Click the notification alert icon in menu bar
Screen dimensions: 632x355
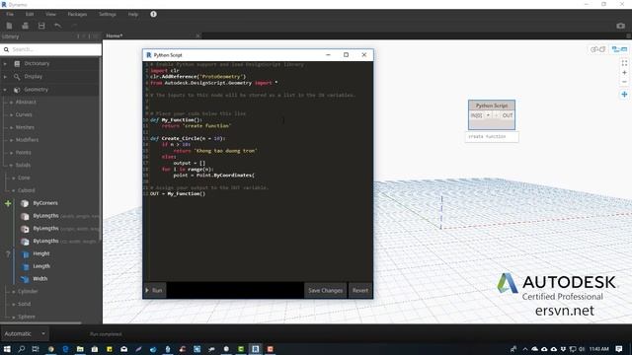154,14
